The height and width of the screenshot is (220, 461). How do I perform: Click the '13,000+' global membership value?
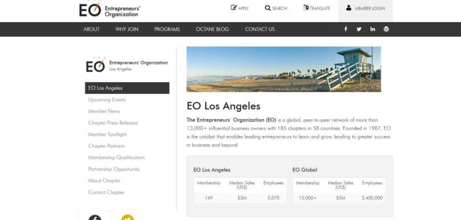(307, 198)
